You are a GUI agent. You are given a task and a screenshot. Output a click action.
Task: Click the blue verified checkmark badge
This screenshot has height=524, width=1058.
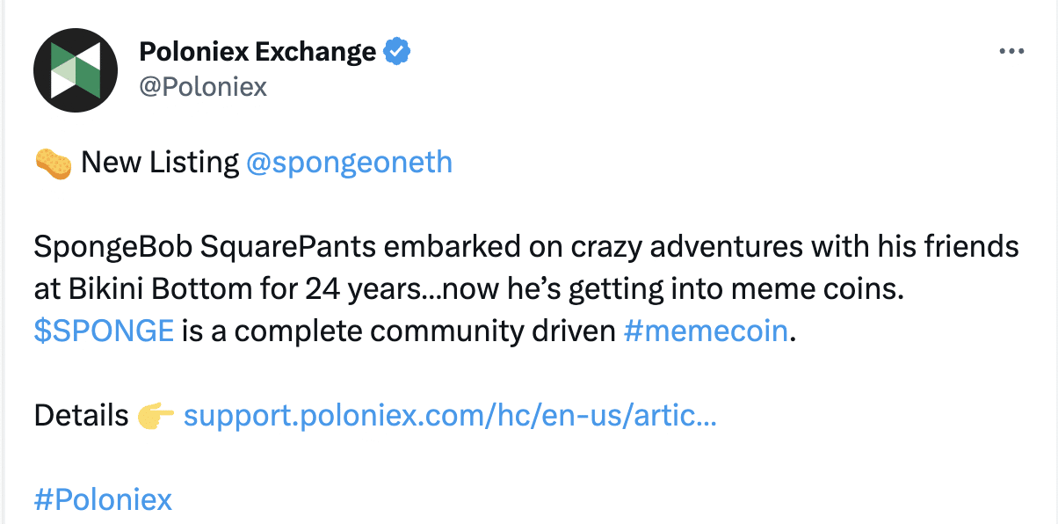tap(398, 53)
